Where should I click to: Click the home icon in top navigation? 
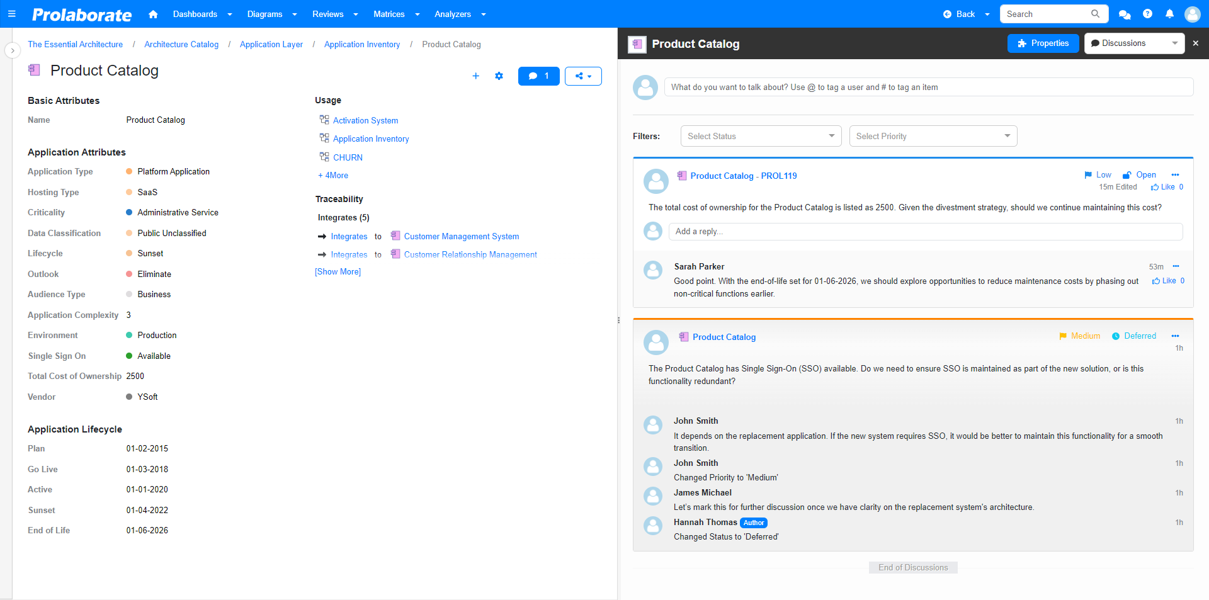click(x=153, y=14)
